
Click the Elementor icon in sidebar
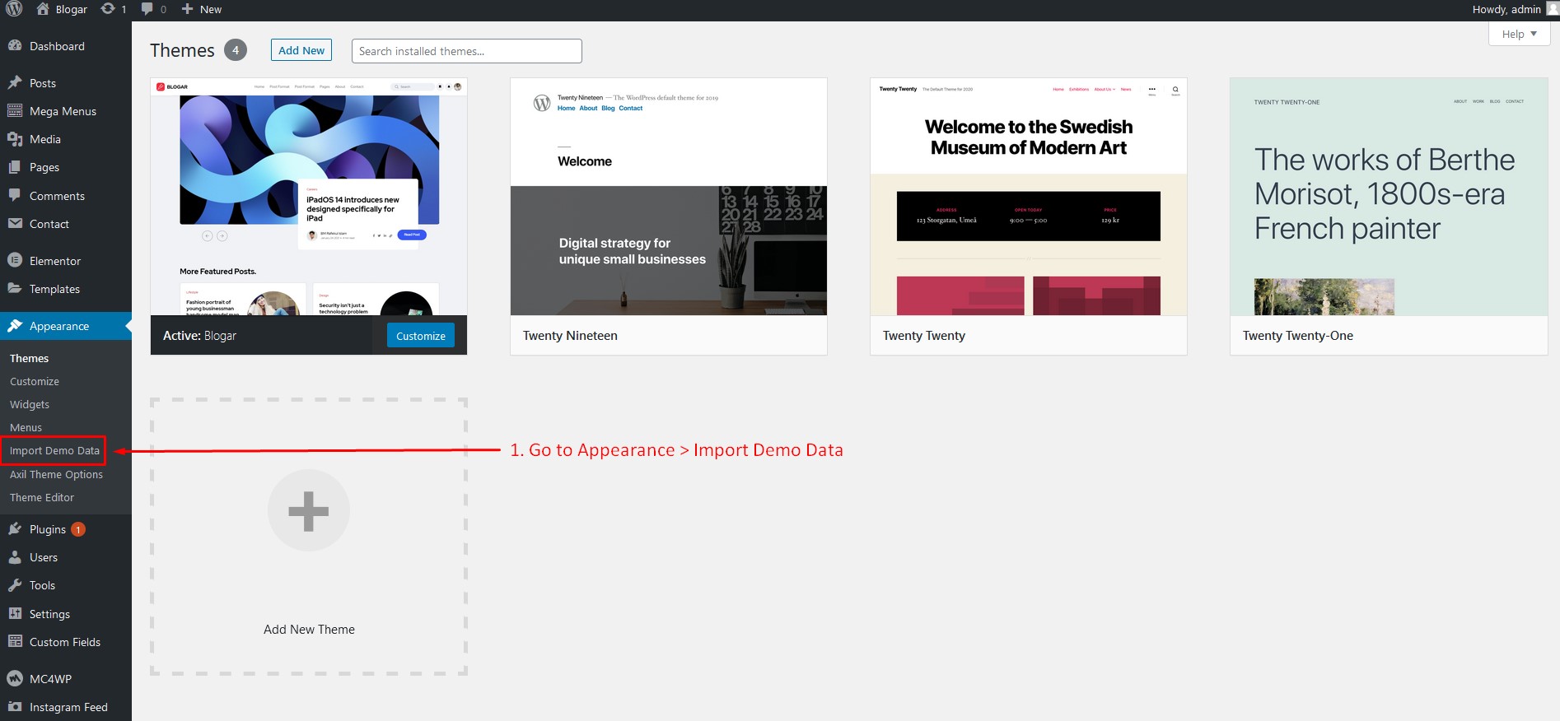click(15, 260)
